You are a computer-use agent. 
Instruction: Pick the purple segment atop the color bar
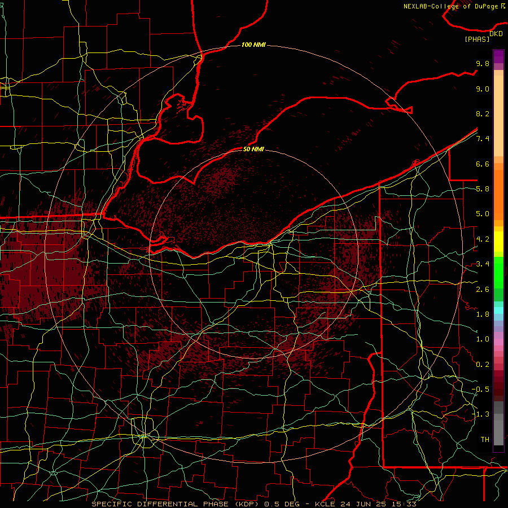click(x=498, y=56)
